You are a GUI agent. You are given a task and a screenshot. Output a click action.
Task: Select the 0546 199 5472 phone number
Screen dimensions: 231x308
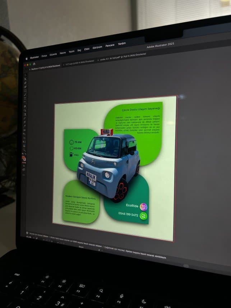tap(128, 214)
